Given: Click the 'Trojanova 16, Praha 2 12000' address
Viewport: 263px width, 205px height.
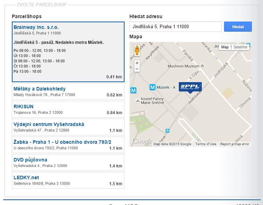Looking at the screenshot, I should click(38, 112).
